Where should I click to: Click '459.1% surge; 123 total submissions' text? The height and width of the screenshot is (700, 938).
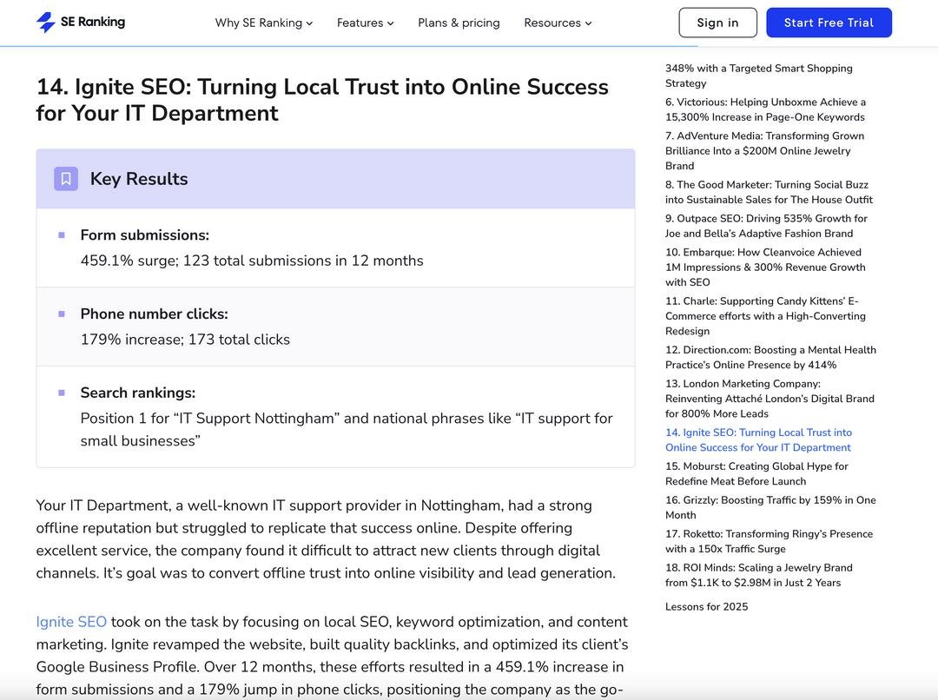pyautogui.click(x=252, y=261)
